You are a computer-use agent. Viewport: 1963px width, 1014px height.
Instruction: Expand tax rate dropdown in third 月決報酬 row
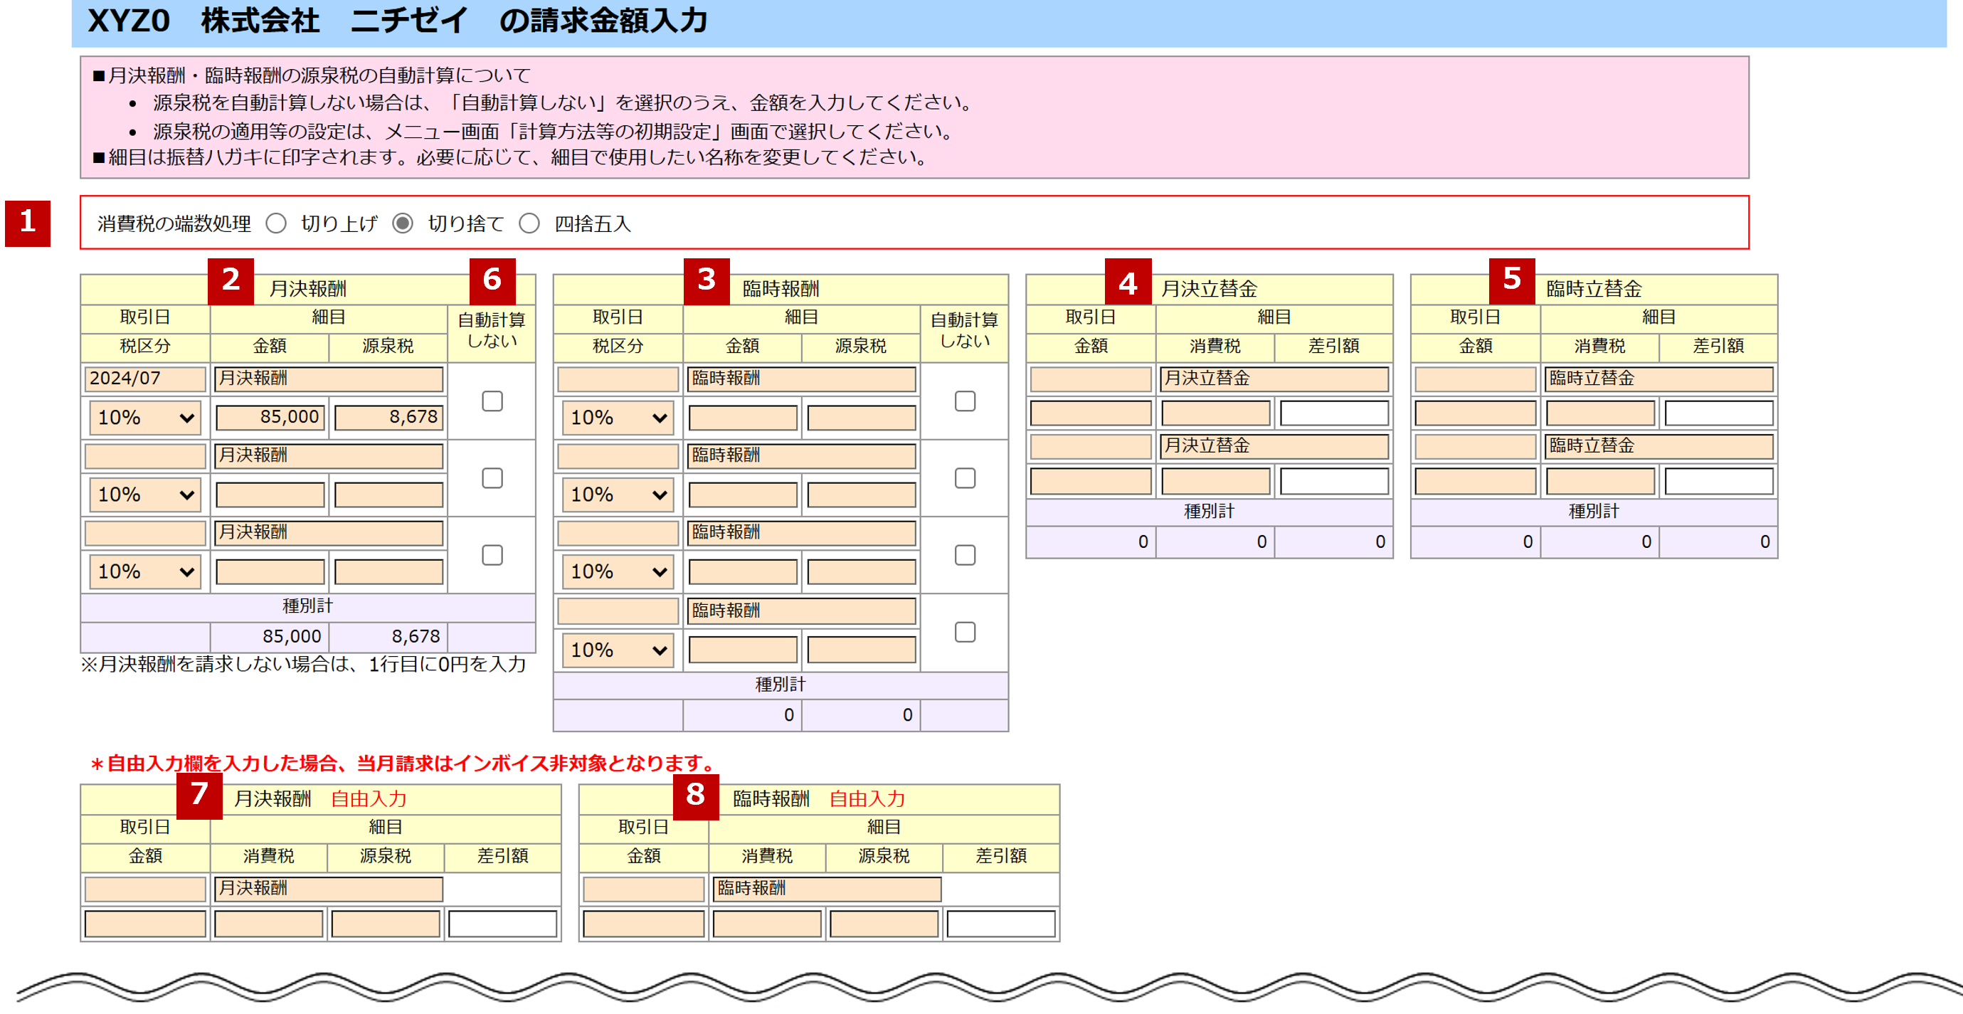[x=144, y=572]
